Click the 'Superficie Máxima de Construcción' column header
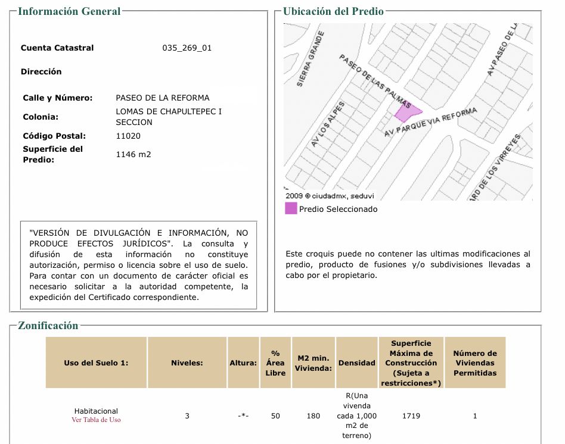The width and height of the screenshot is (565, 444). [411, 362]
